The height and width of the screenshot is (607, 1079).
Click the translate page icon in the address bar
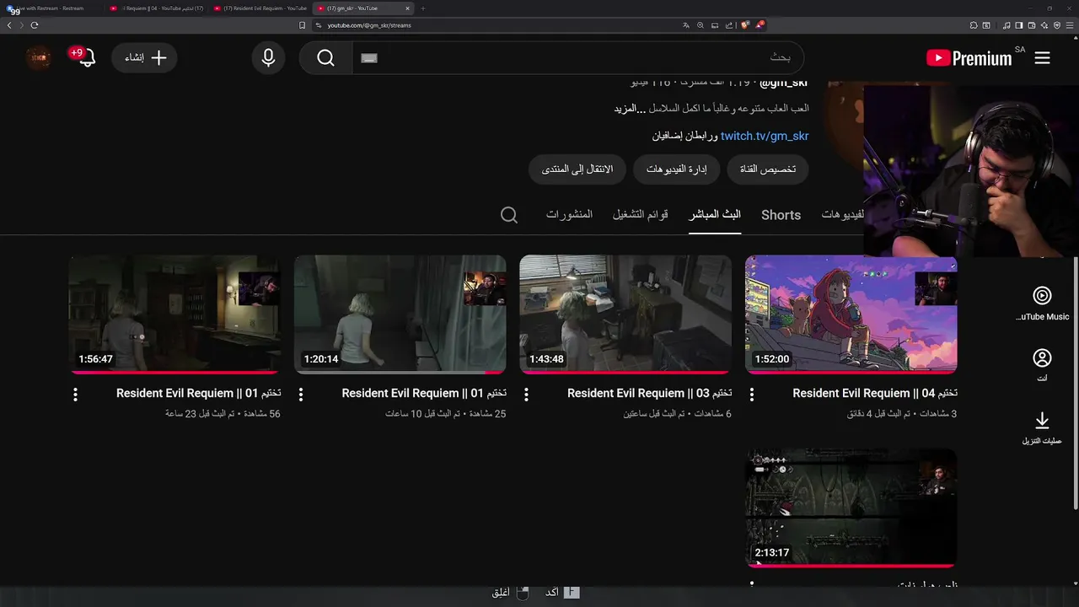coord(686,25)
